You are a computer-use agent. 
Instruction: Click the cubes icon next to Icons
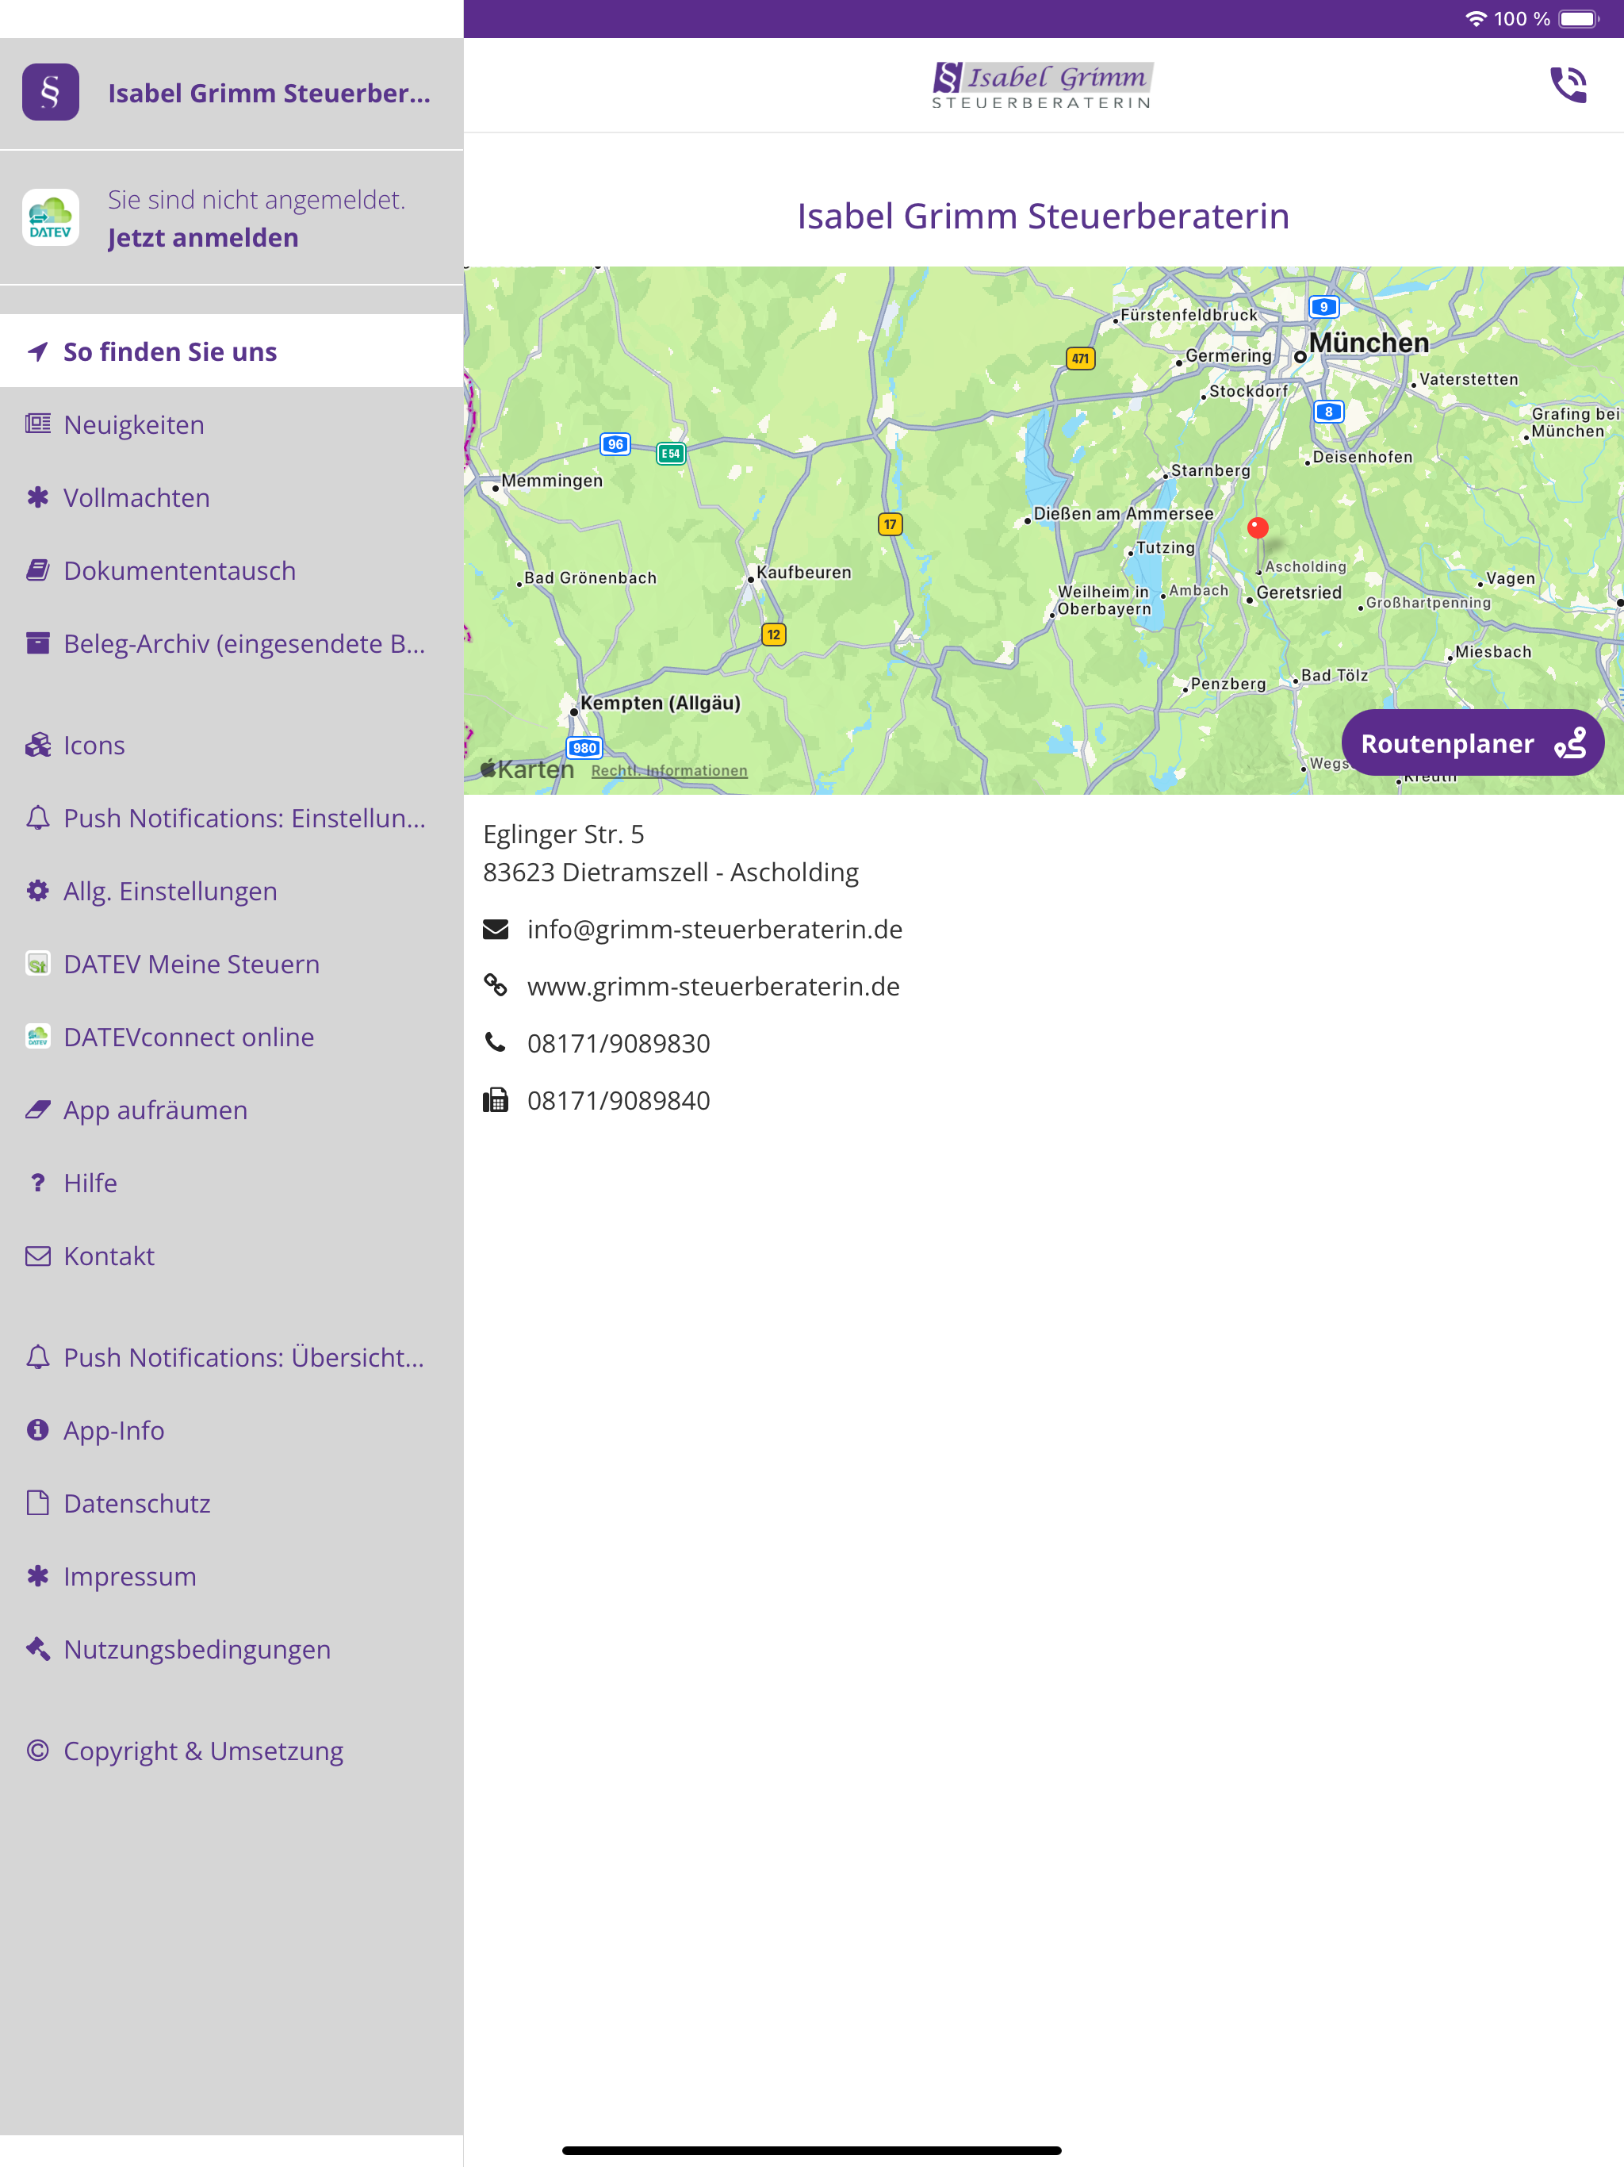click(38, 746)
